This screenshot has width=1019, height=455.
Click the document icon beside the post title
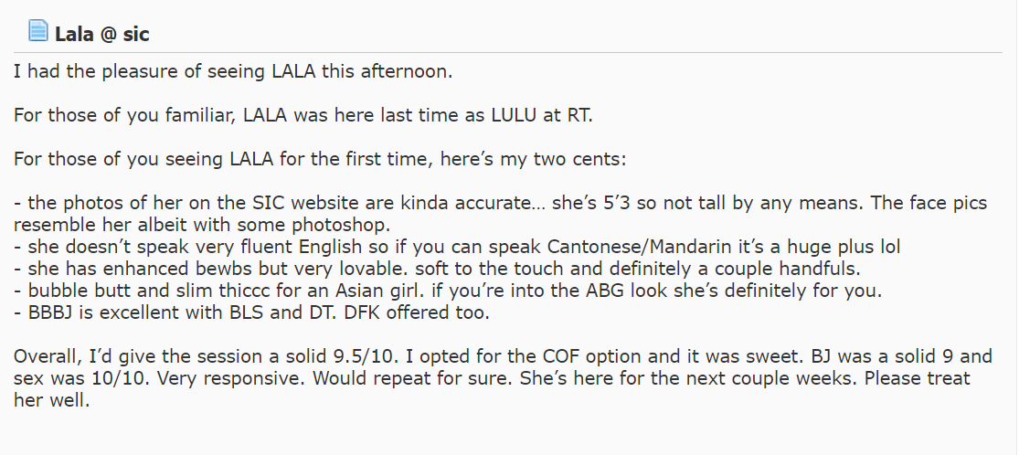coord(37,32)
